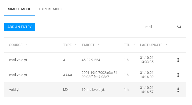
Task: Sort by LAST UPDATE column arrow
Action: (167, 44)
